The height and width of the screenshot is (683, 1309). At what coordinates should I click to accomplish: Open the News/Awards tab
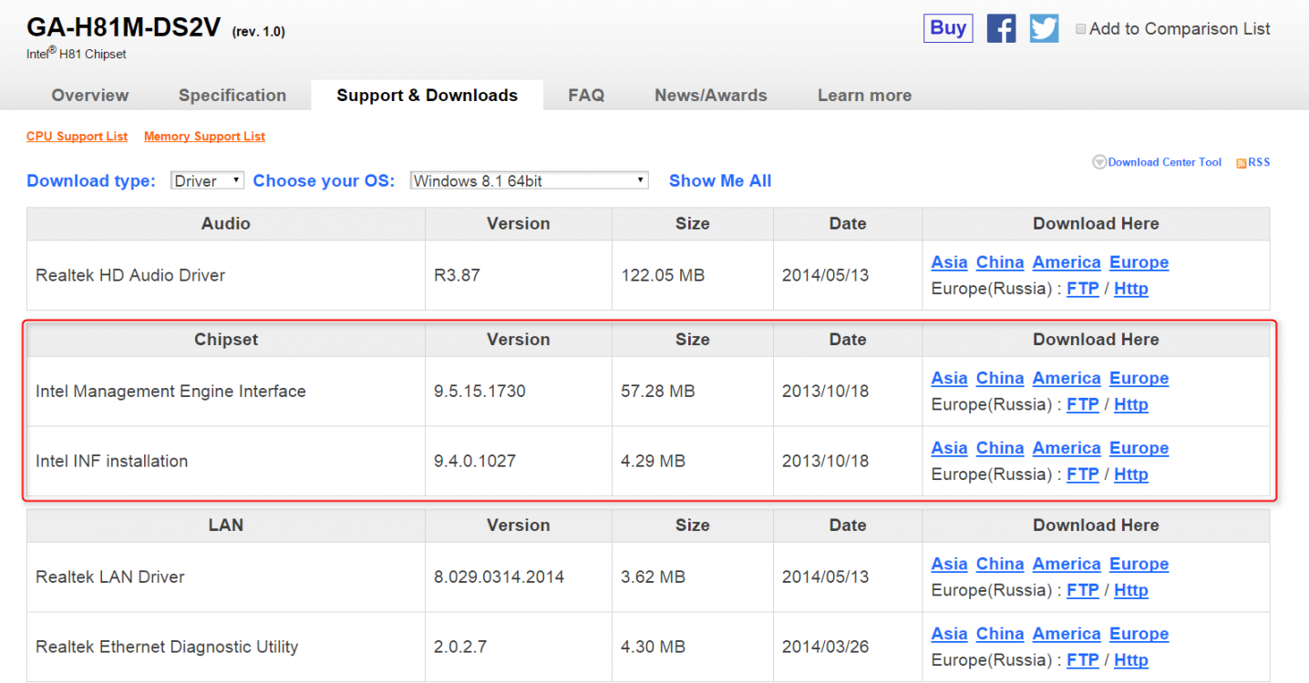[x=711, y=96]
